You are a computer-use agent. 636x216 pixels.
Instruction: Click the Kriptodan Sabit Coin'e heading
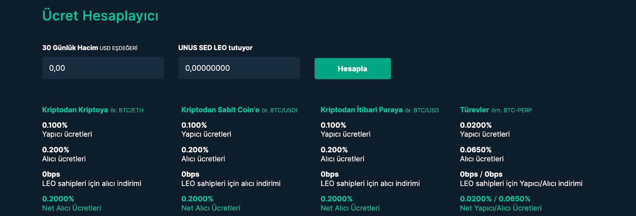[x=220, y=110]
